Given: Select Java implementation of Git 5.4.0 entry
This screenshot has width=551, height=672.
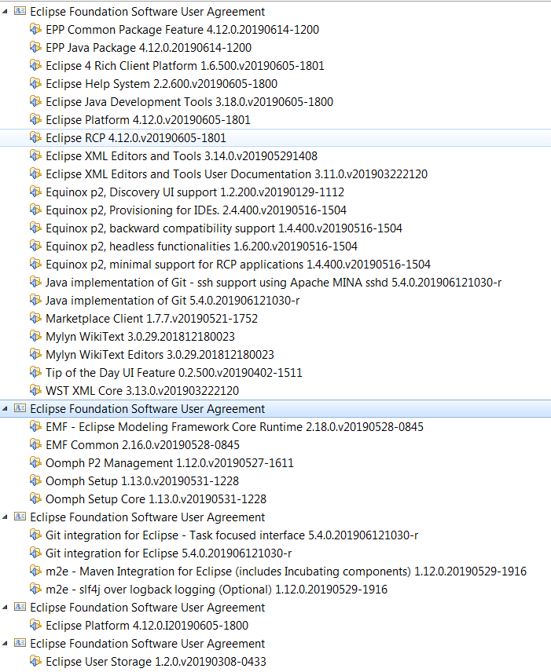Looking at the screenshot, I should click(x=172, y=300).
